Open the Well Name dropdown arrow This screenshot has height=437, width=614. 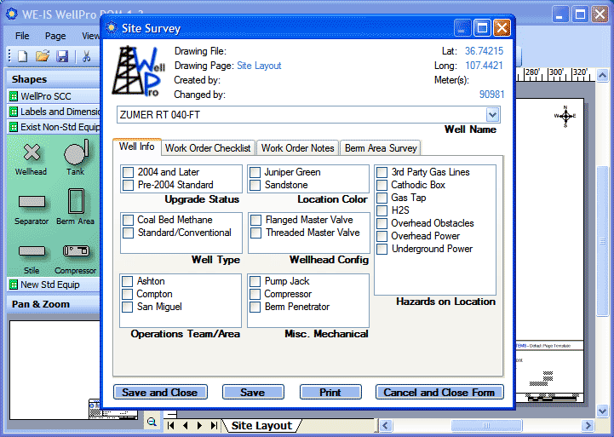click(492, 115)
